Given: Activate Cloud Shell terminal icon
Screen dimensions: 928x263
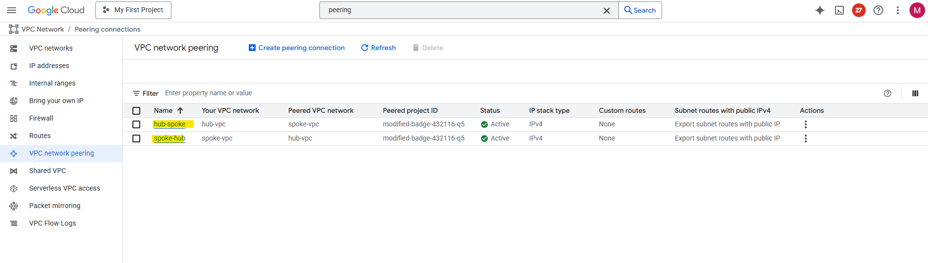Looking at the screenshot, I should click(839, 10).
